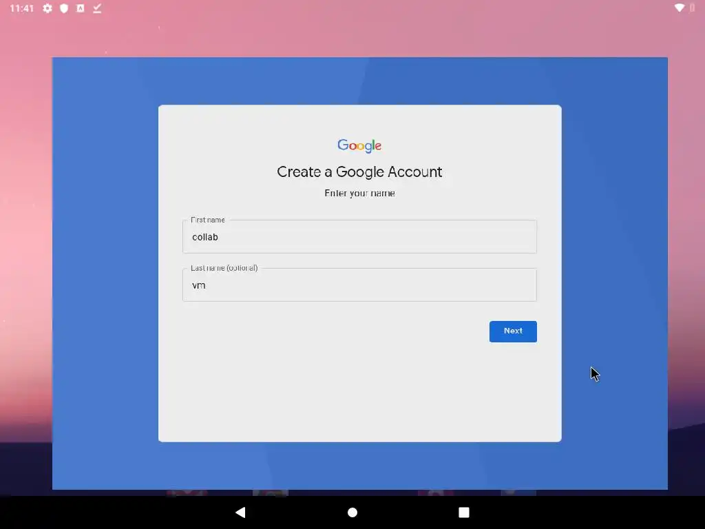This screenshot has height=529, width=705.
Task: Tap the keyboard 'A' icon in status bar
Action: [81, 8]
